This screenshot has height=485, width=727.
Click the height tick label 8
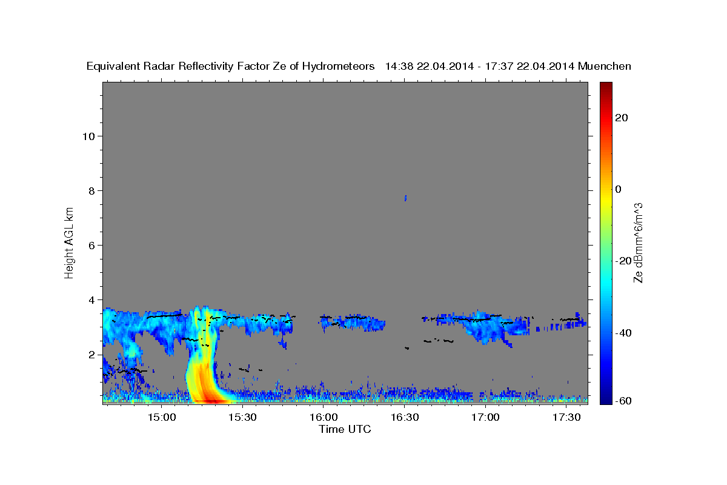click(x=93, y=191)
